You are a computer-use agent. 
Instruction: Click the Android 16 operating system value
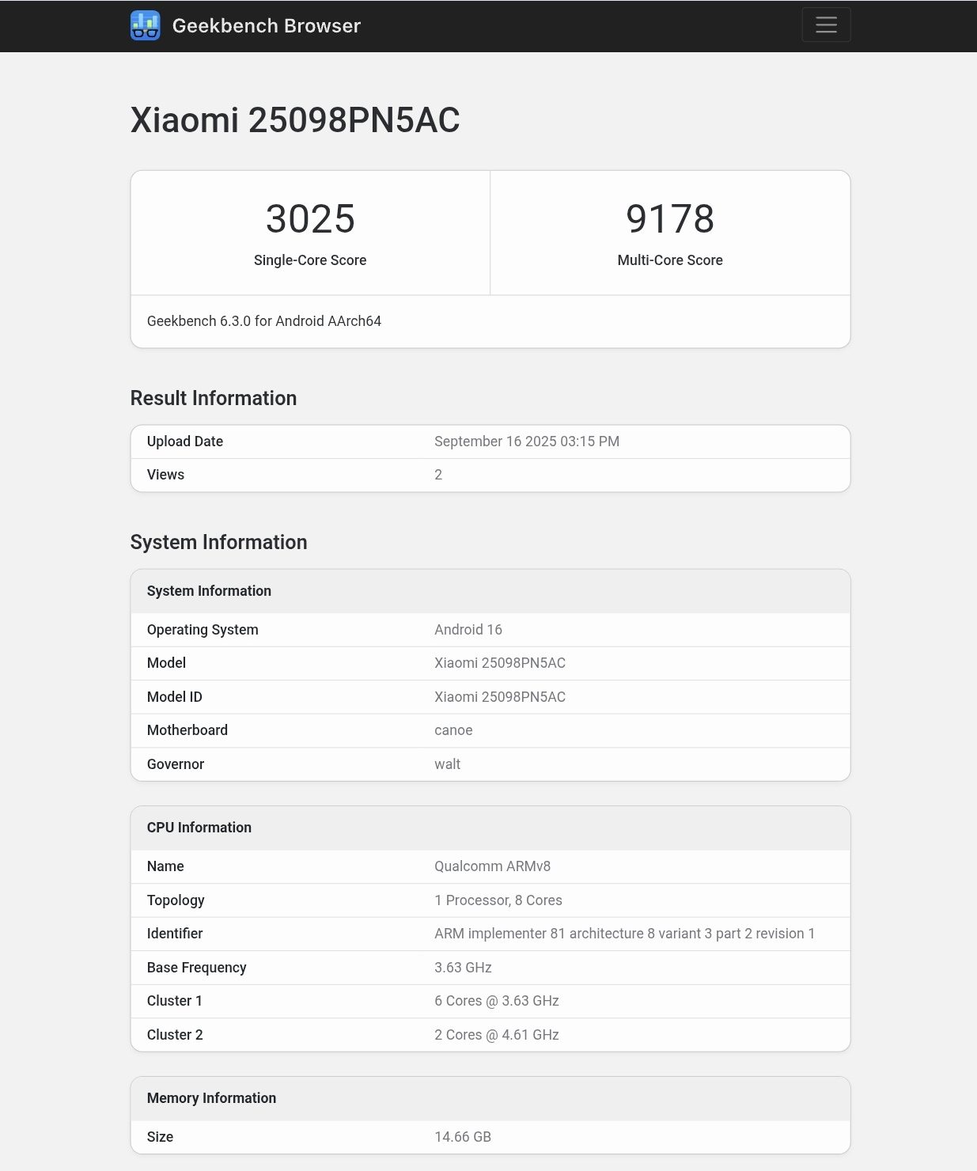[468, 630]
